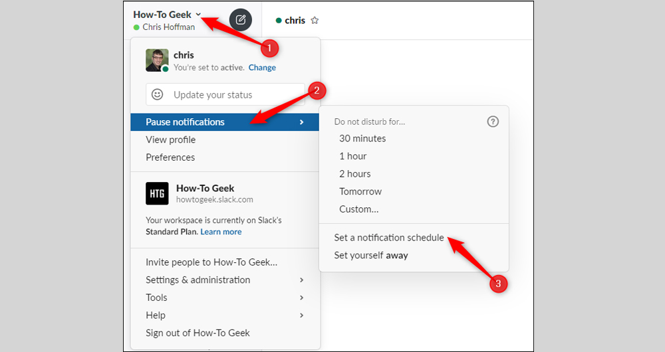Select Pause notifications menu item

225,122
